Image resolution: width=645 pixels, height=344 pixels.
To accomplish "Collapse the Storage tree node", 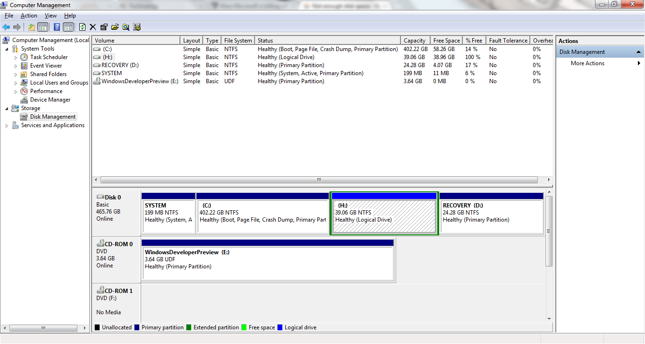I will pyautogui.click(x=7, y=109).
